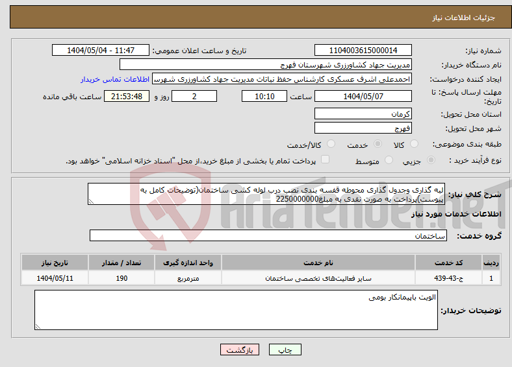Viewport: 512px width, 367px height.
Task: Select the خدمت radio button
Action: 378,144
